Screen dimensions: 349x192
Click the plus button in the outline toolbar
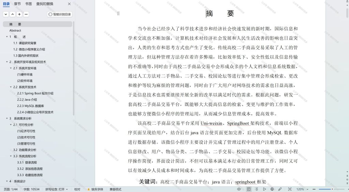coord(19,14)
